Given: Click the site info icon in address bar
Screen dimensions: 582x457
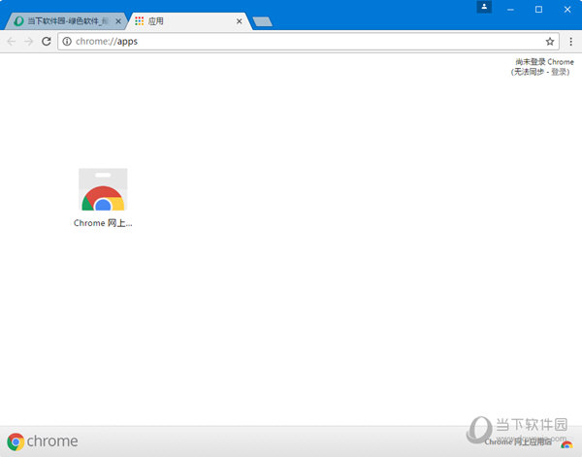Looking at the screenshot, I should (x=66, y=42).
